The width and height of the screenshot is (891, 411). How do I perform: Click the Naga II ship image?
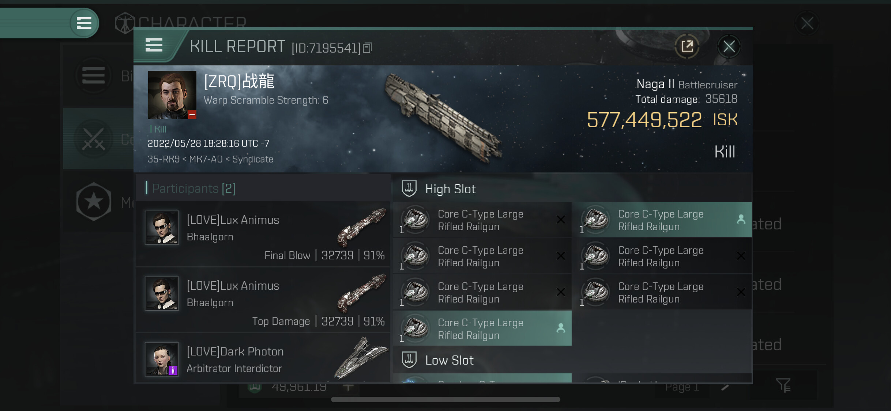point(443,116)
